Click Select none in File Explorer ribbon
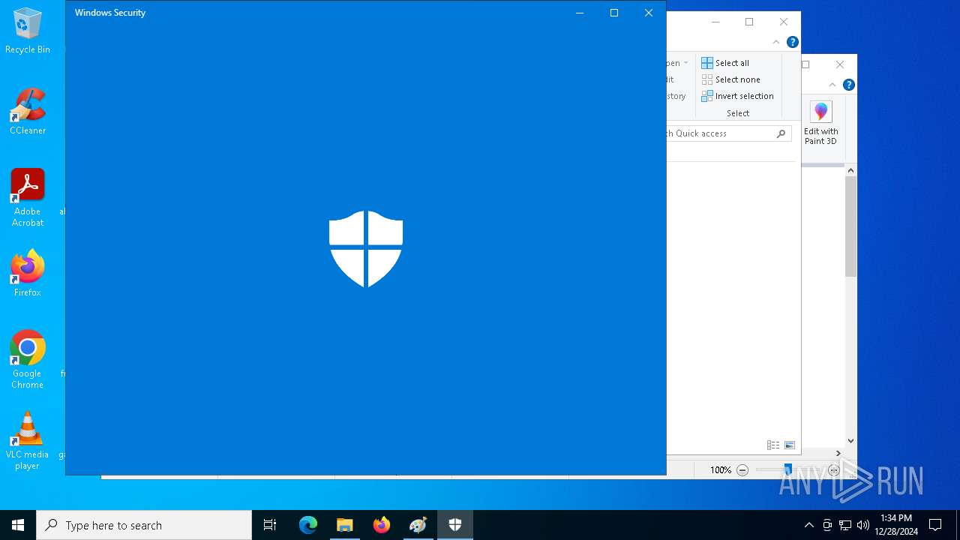This screenshot has width=960, height=540. [x=730, y=79]
